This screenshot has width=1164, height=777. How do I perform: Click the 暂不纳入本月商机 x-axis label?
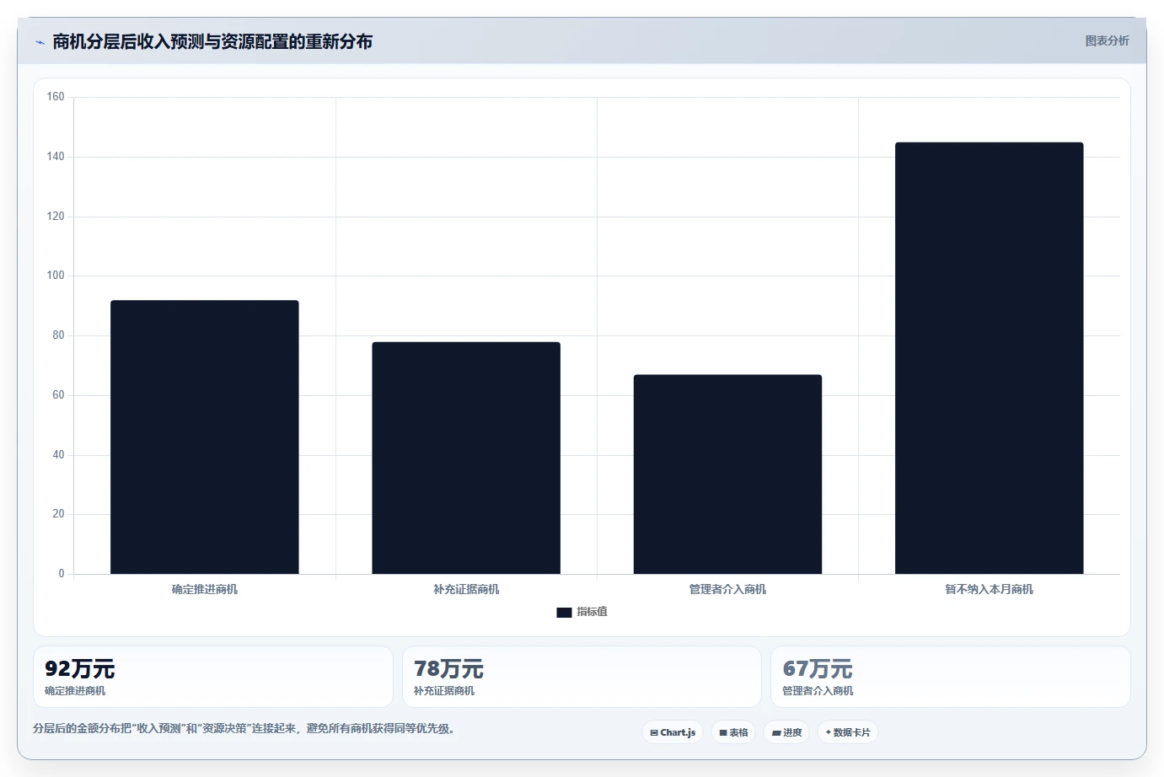tap(989, 589)
